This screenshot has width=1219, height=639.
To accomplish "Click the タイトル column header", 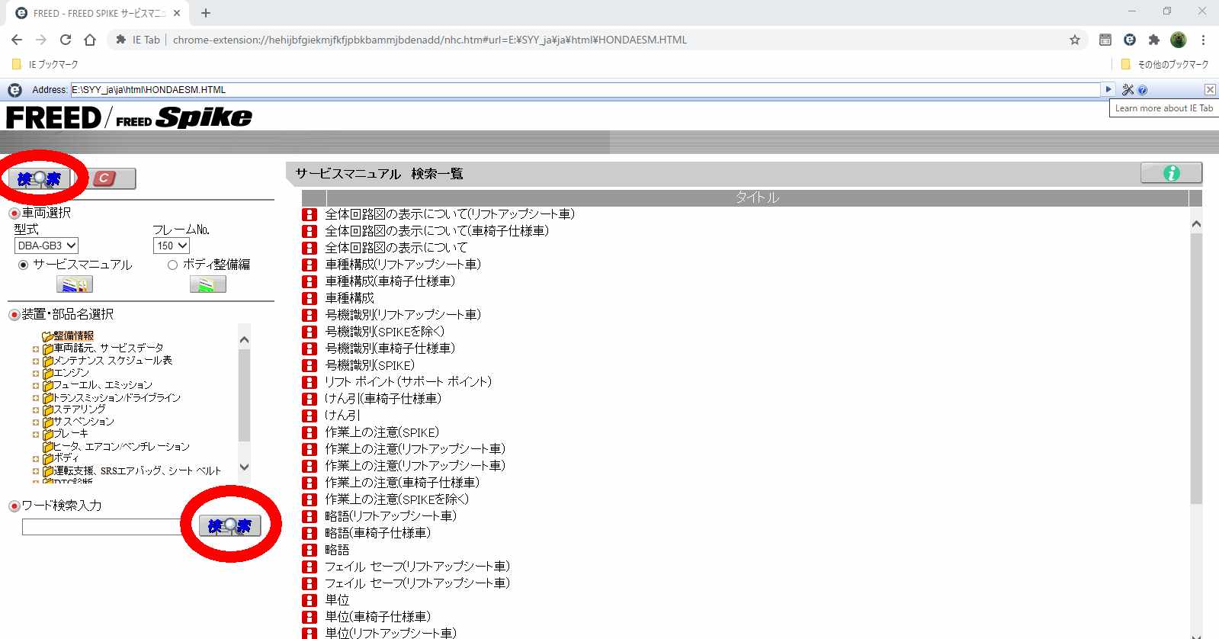I will (x=757, y=197).
